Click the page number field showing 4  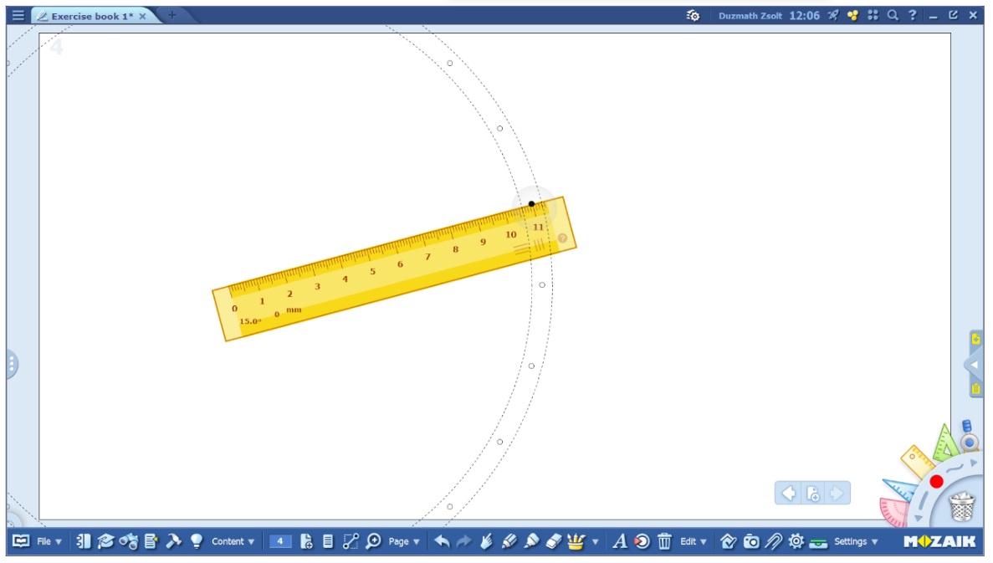280,541
